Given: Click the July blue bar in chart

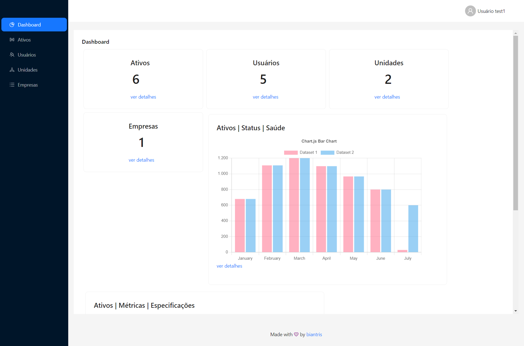Looking at the screenshot, I should 413,229.
